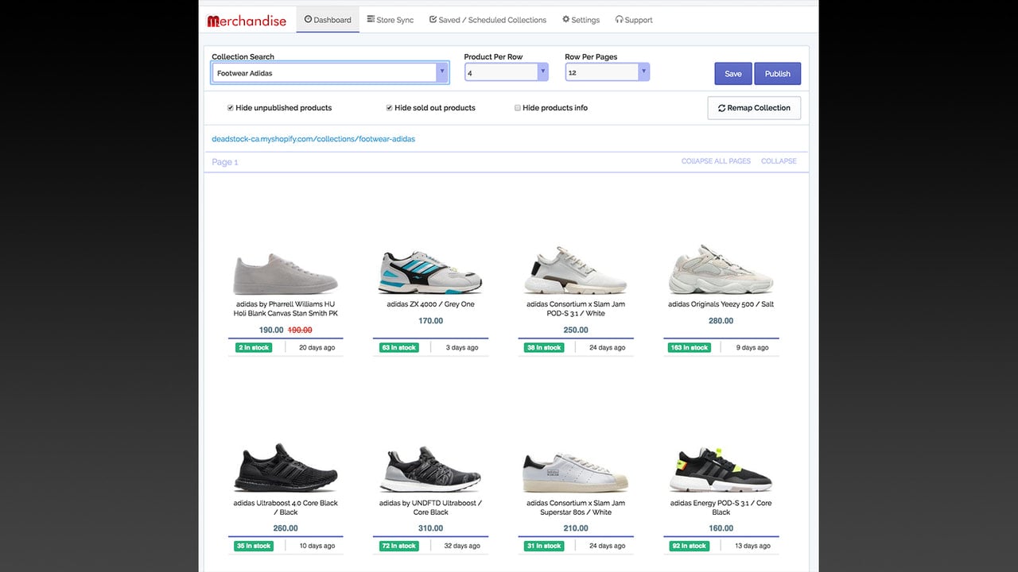The width and height of the screenshot is (1018, 572).
Task: Open the Dashboard tab
Action: [x=328, y=20]
